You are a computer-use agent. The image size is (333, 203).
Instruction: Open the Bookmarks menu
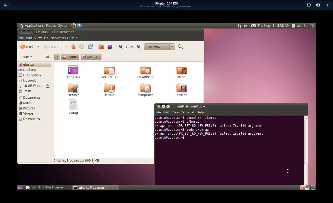[59, 38]
